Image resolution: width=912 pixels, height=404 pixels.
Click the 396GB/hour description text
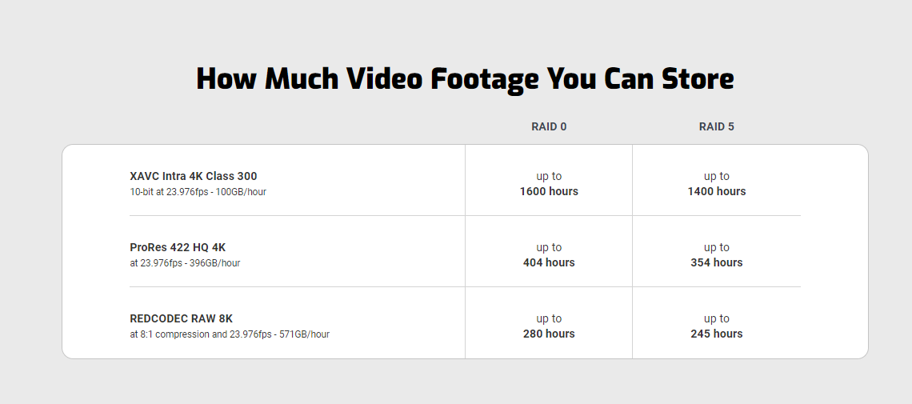point(185,263)
